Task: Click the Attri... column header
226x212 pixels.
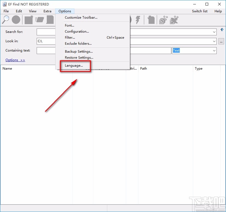Action: [132, 69]
